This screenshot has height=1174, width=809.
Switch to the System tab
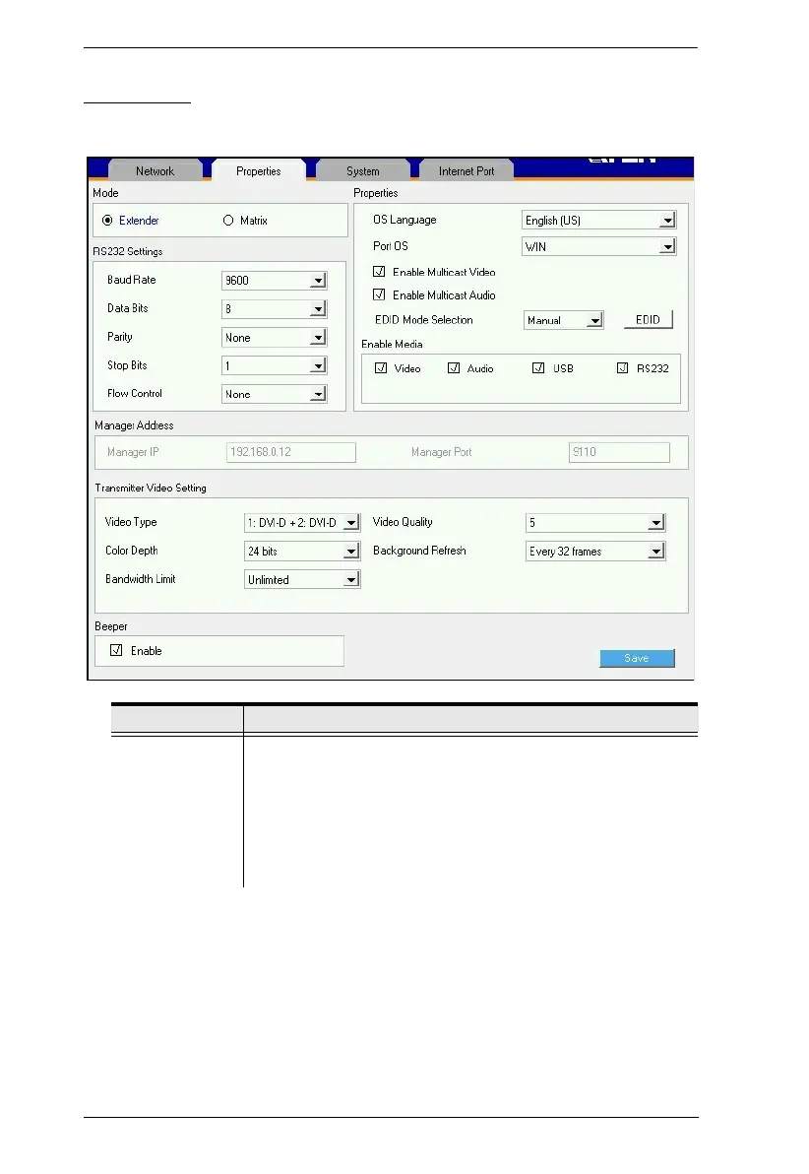click(363, 170)
